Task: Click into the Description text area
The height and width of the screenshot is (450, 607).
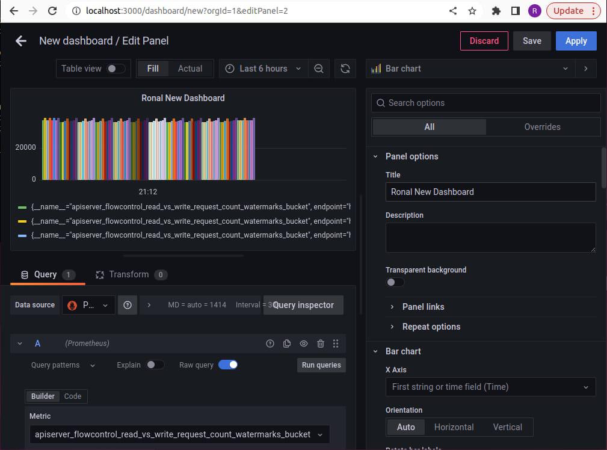Action: (490, 238)
